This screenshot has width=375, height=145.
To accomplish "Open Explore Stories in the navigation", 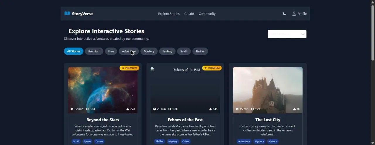I will pyautogui.click(x=169, y=14).
